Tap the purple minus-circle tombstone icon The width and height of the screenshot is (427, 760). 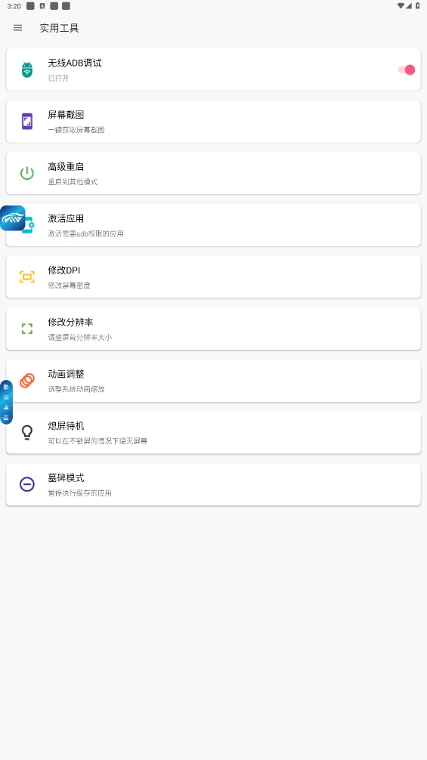pos(27,484)
